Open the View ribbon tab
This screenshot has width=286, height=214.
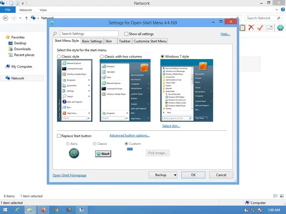pos(43,10)
